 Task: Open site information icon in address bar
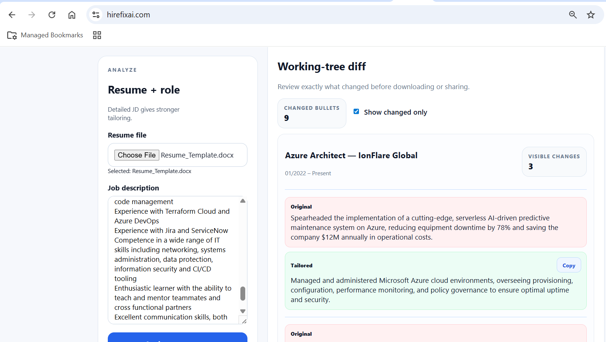tap(96, 15)
